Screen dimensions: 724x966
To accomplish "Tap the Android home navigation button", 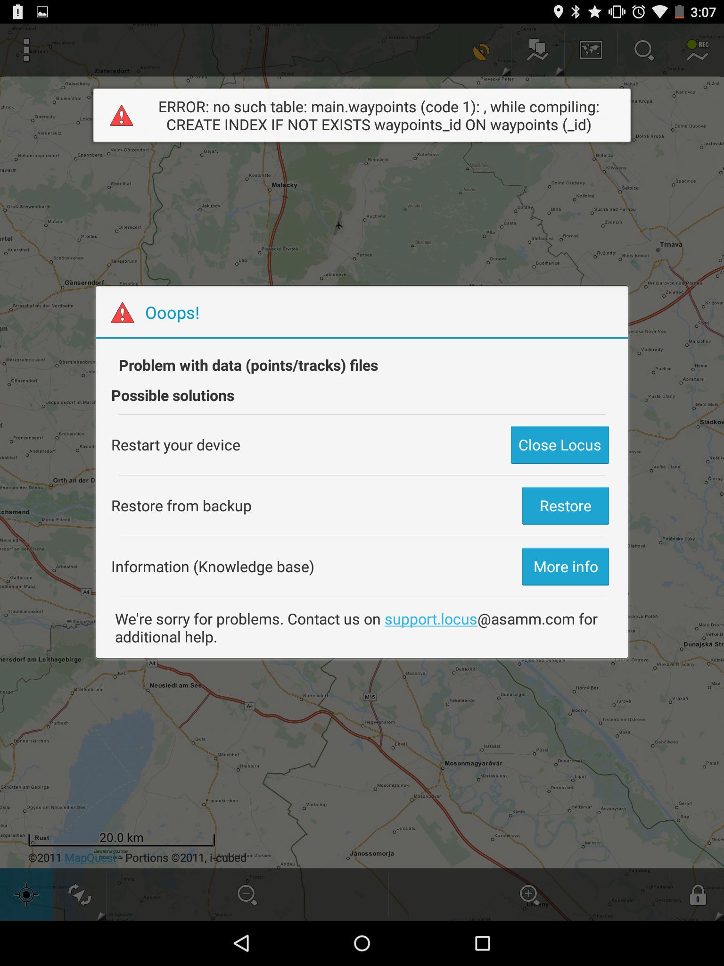I will tap(362, 943).
